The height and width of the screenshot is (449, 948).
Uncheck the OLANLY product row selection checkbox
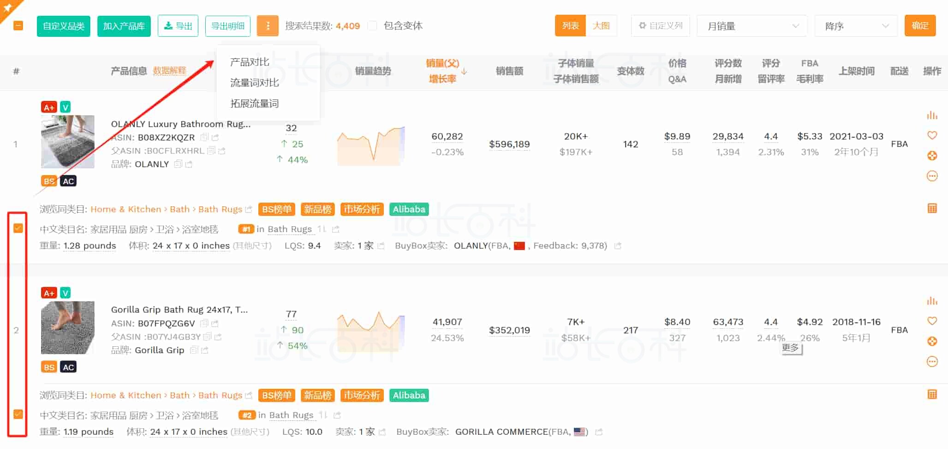18,227
